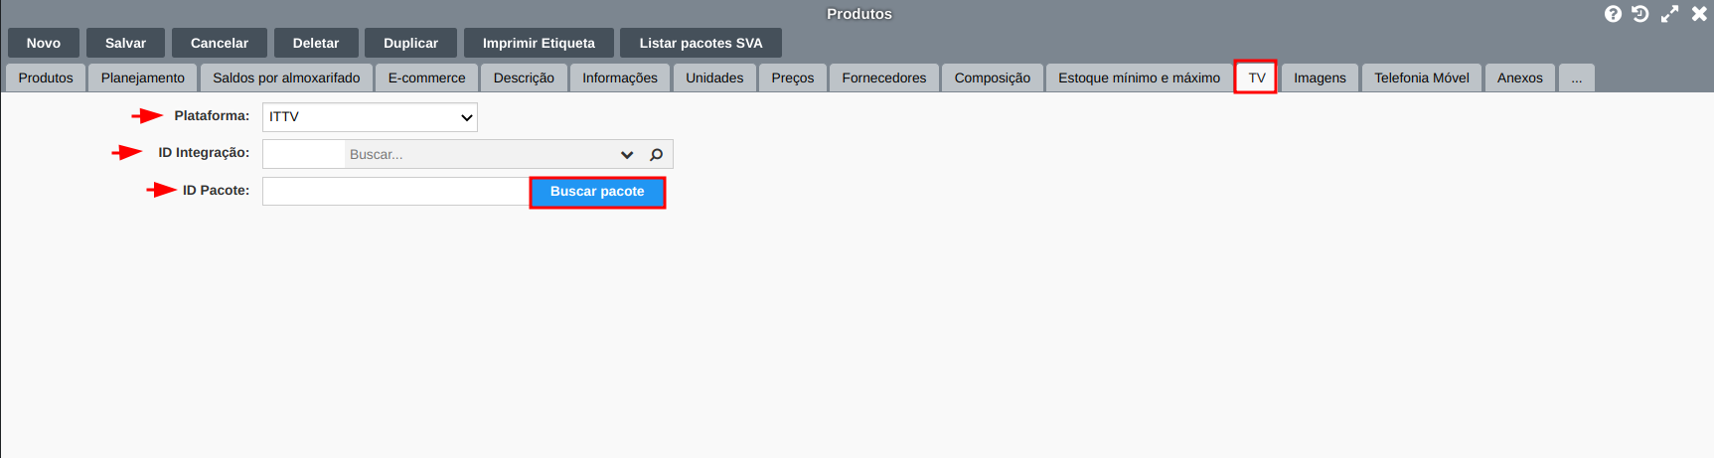This screenshot has width=1714, height=458.
Task: Close the Produtos window with X
Action: click(x=1699, y=14)
